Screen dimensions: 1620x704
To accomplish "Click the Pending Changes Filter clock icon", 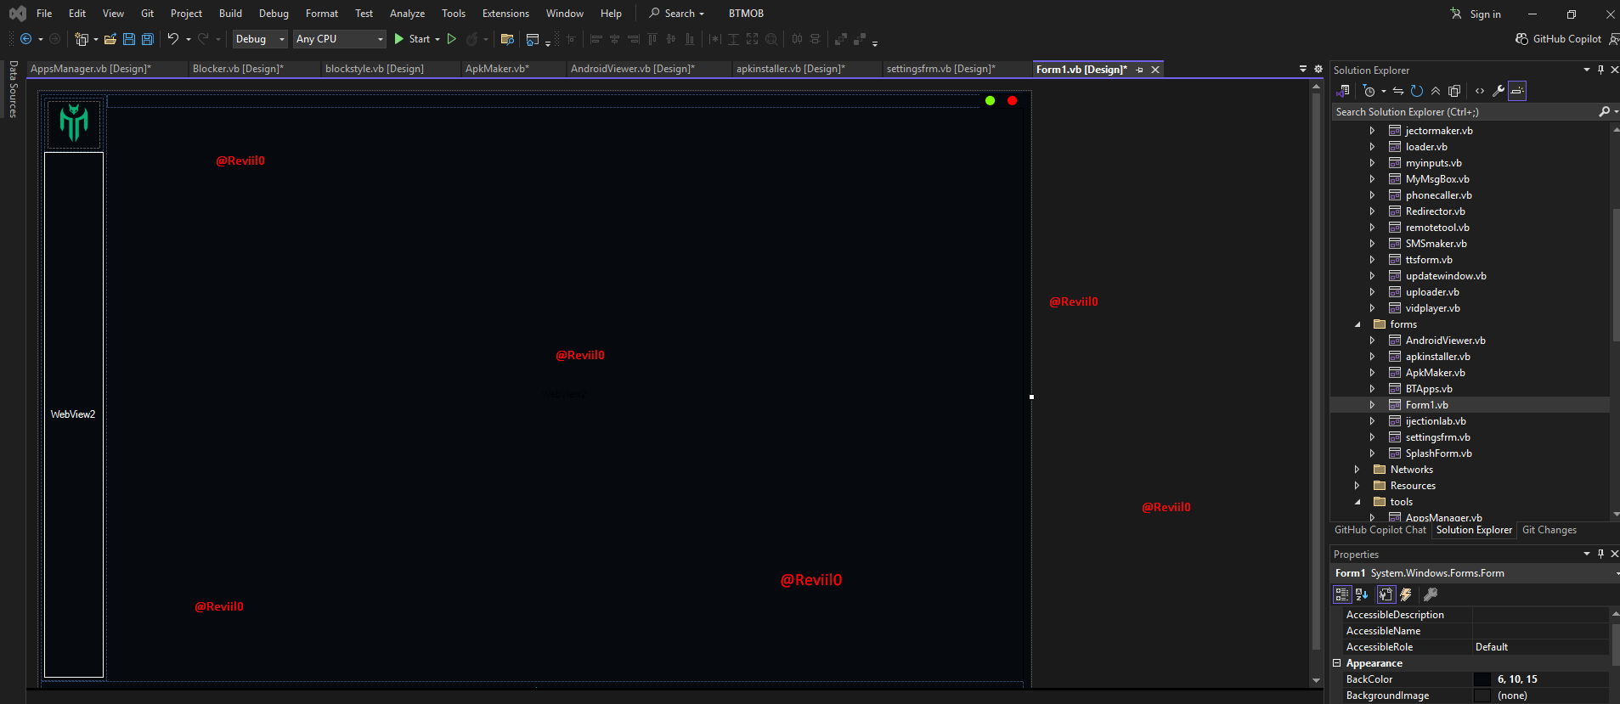I will click(x=1369, y=91).
